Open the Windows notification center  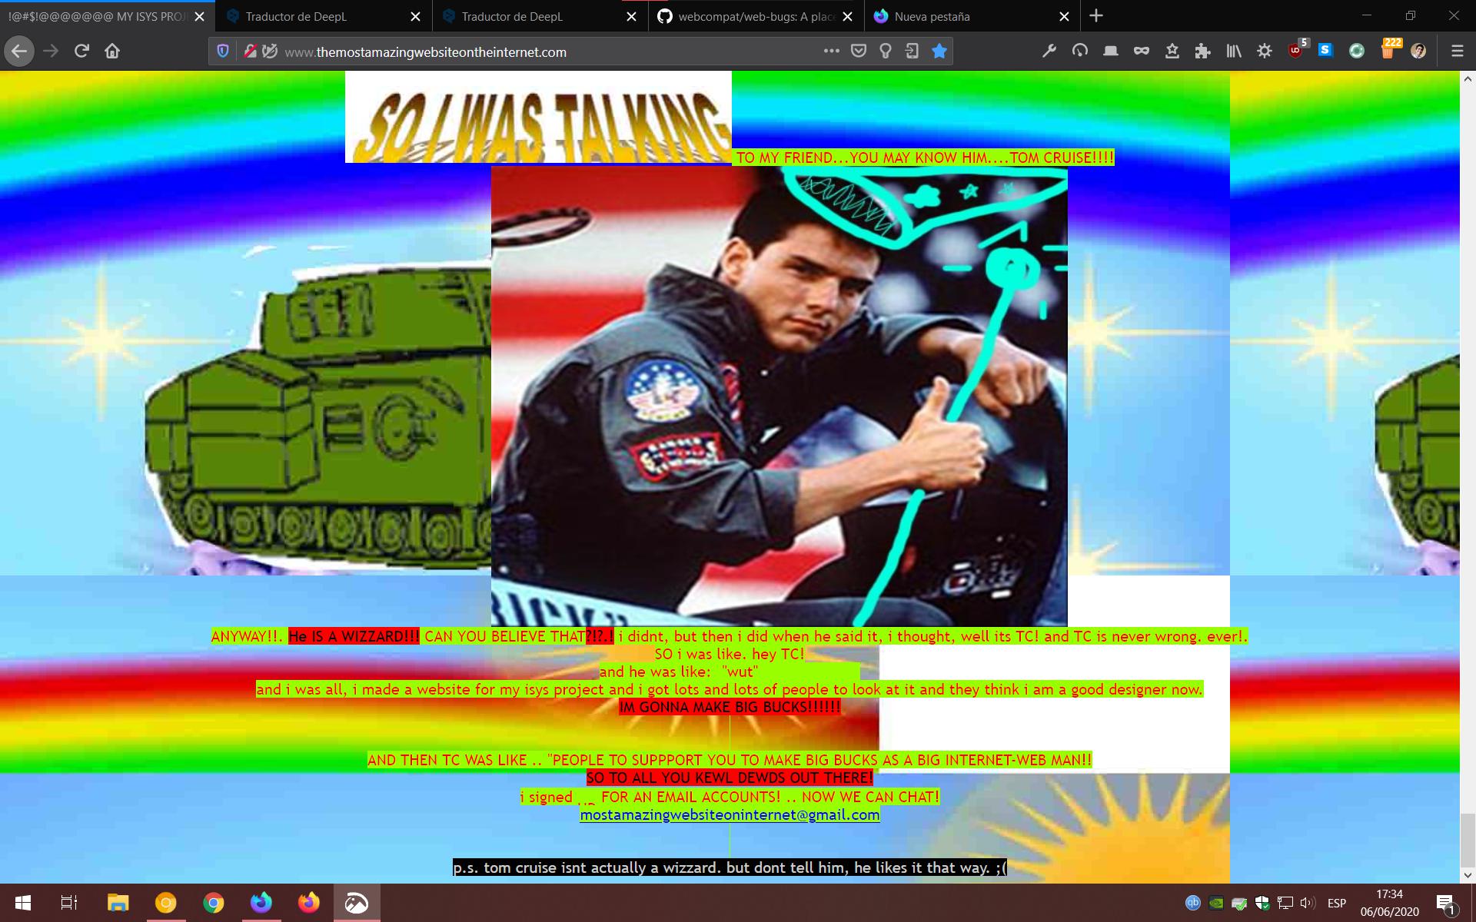1447,903
